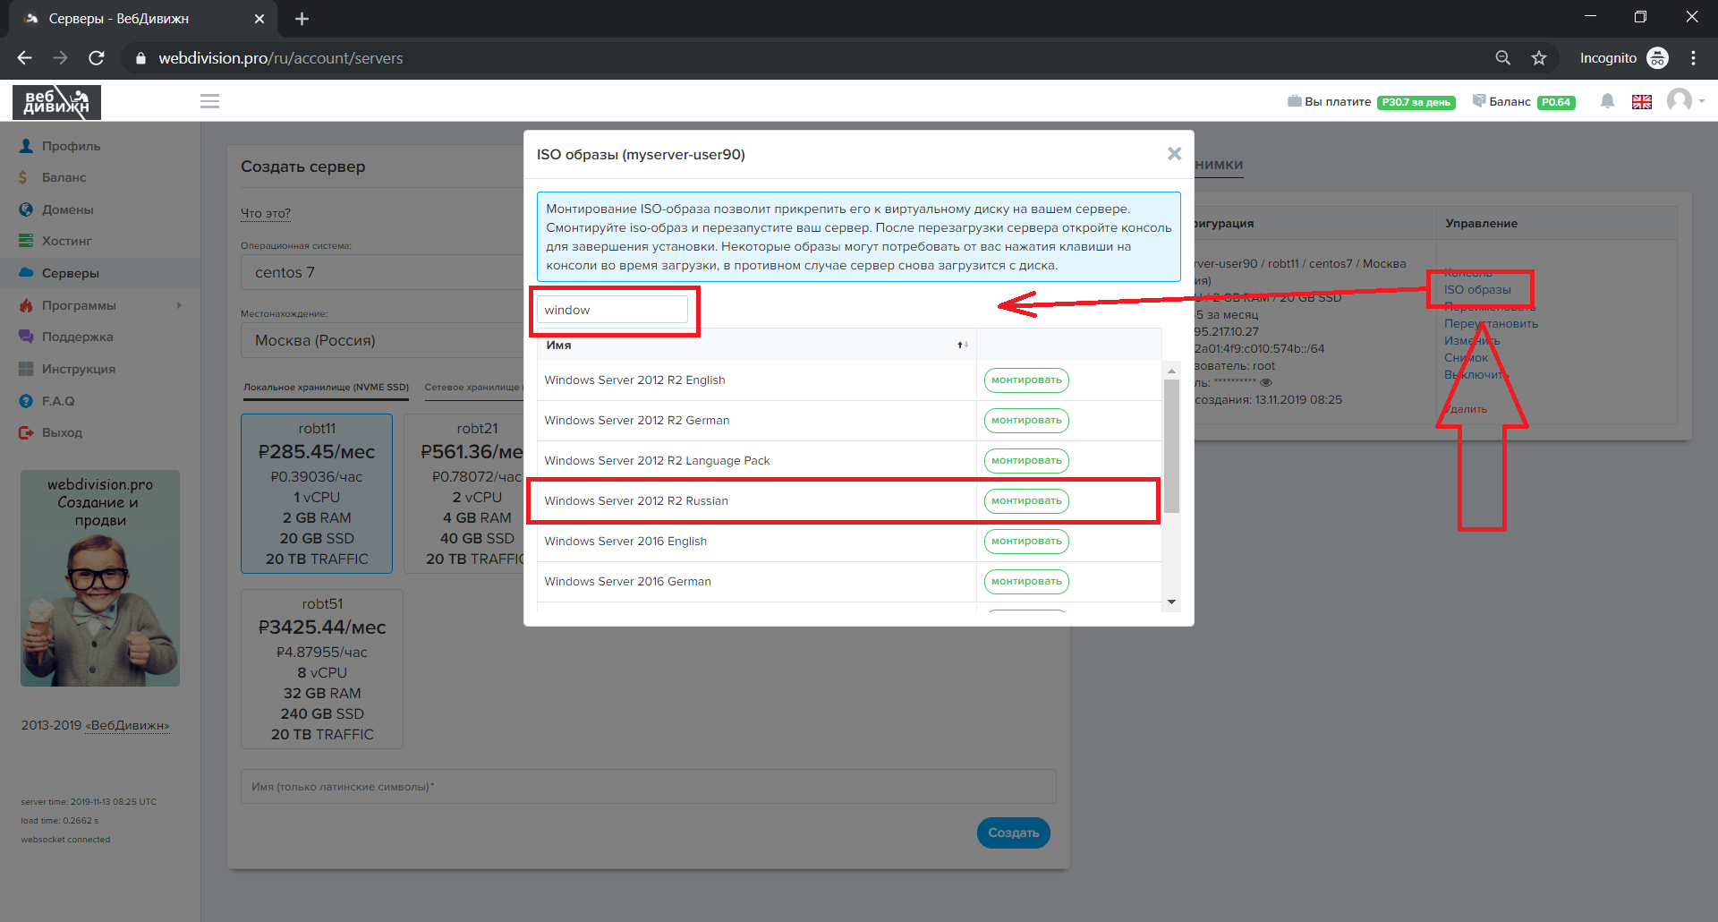Sort ISO list by name column
The height and width of the screenshot is (922, 1718).
pyautogui.click(x=962, y=345)
